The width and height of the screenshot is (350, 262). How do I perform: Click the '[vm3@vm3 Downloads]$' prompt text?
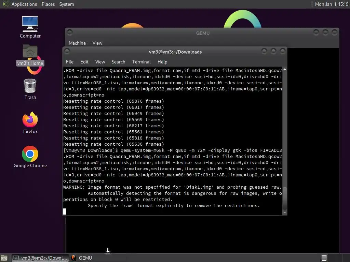tap(91, 150)
